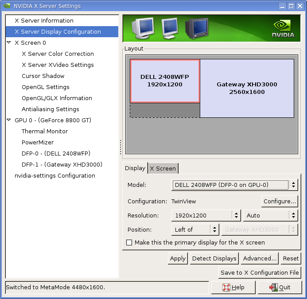Click the dark TV image in banner
307x299 pixels.
click(x=197, y=28)
